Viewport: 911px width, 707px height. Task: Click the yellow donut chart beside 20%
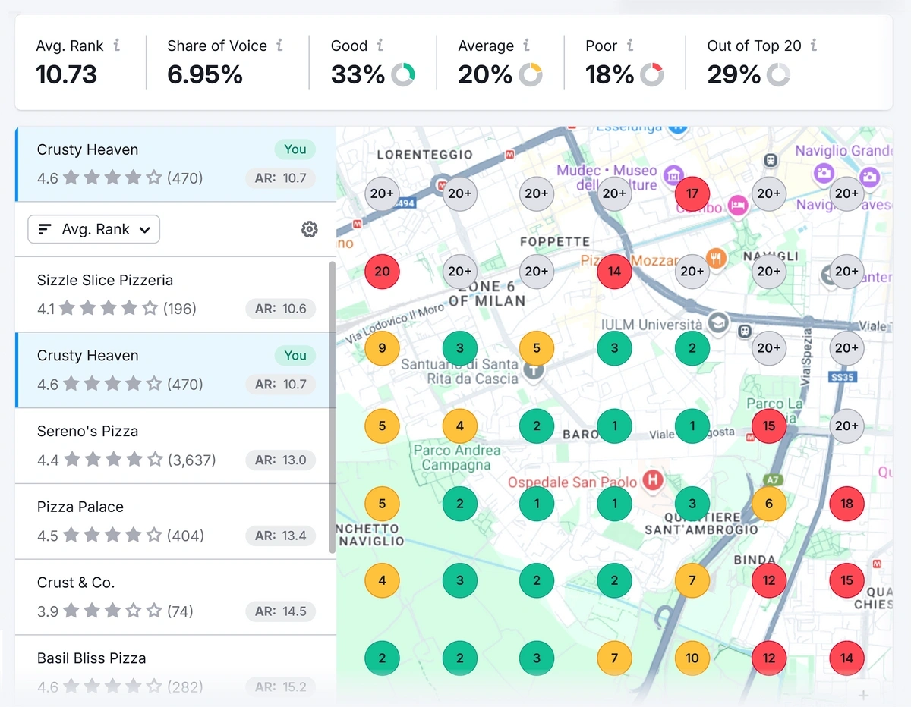[x=531, y=74]
